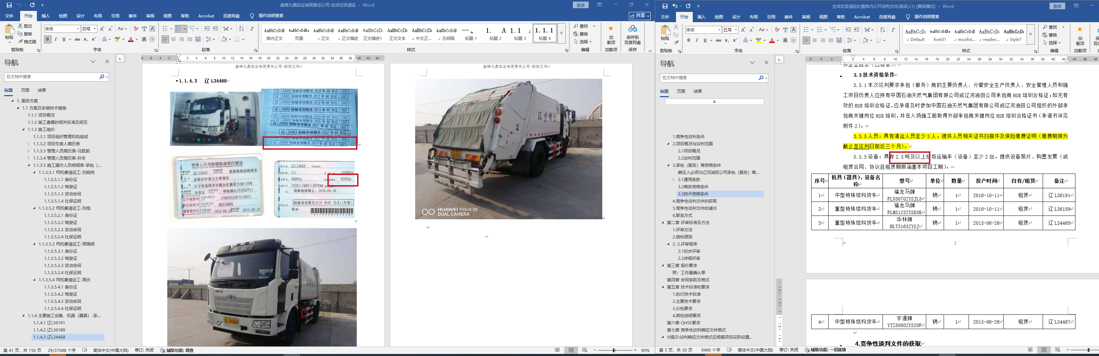Open Select (选择) dropdown in left window
Screen dimensions: 1099x356
(x=583, y=42)
